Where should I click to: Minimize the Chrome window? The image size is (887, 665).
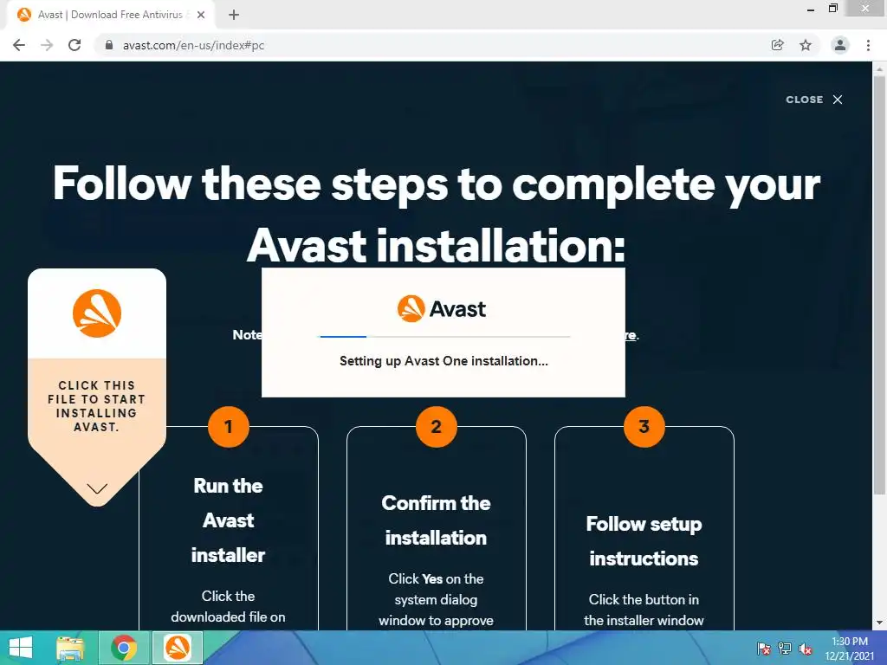pos(811,9)
